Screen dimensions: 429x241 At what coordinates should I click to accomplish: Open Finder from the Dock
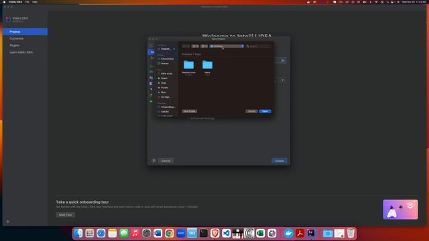(78, 233)
